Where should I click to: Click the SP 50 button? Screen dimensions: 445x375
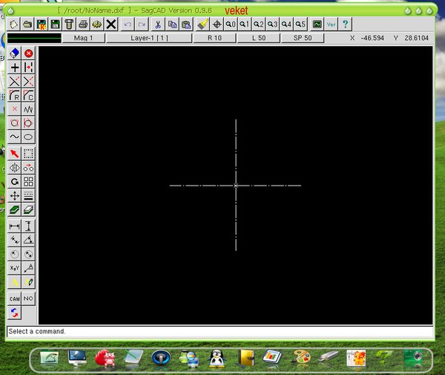click(303, 38)
